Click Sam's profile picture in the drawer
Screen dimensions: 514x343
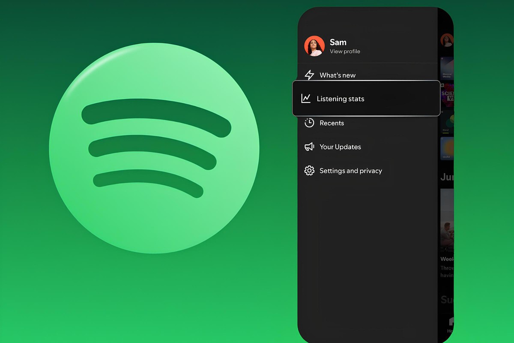point(314,46)
